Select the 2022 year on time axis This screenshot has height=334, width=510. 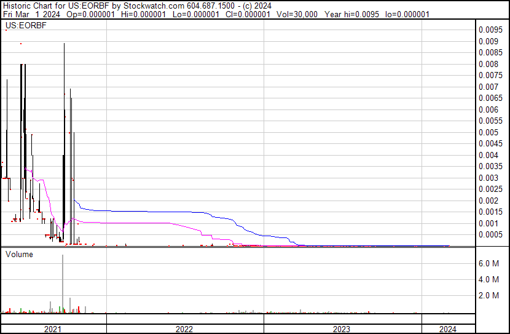[x=184, y=329]
